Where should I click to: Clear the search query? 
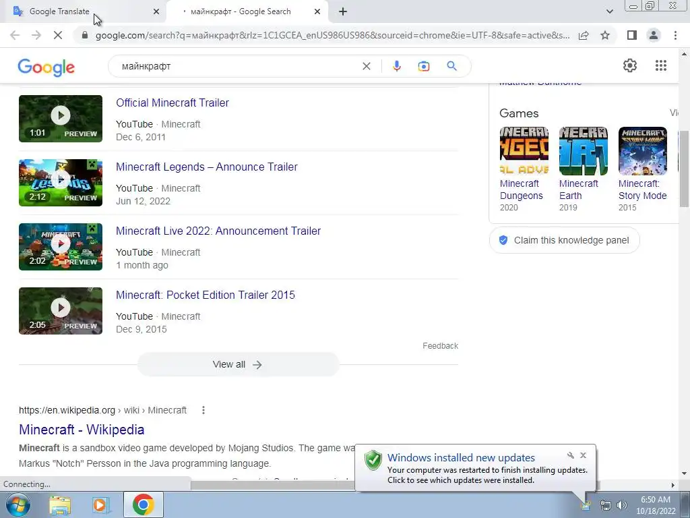[x=366, y=66]
